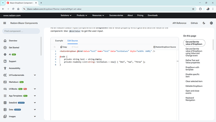Expand App Templates section chevron
This screenshot has width=216, height=122.
click(35, 96)
